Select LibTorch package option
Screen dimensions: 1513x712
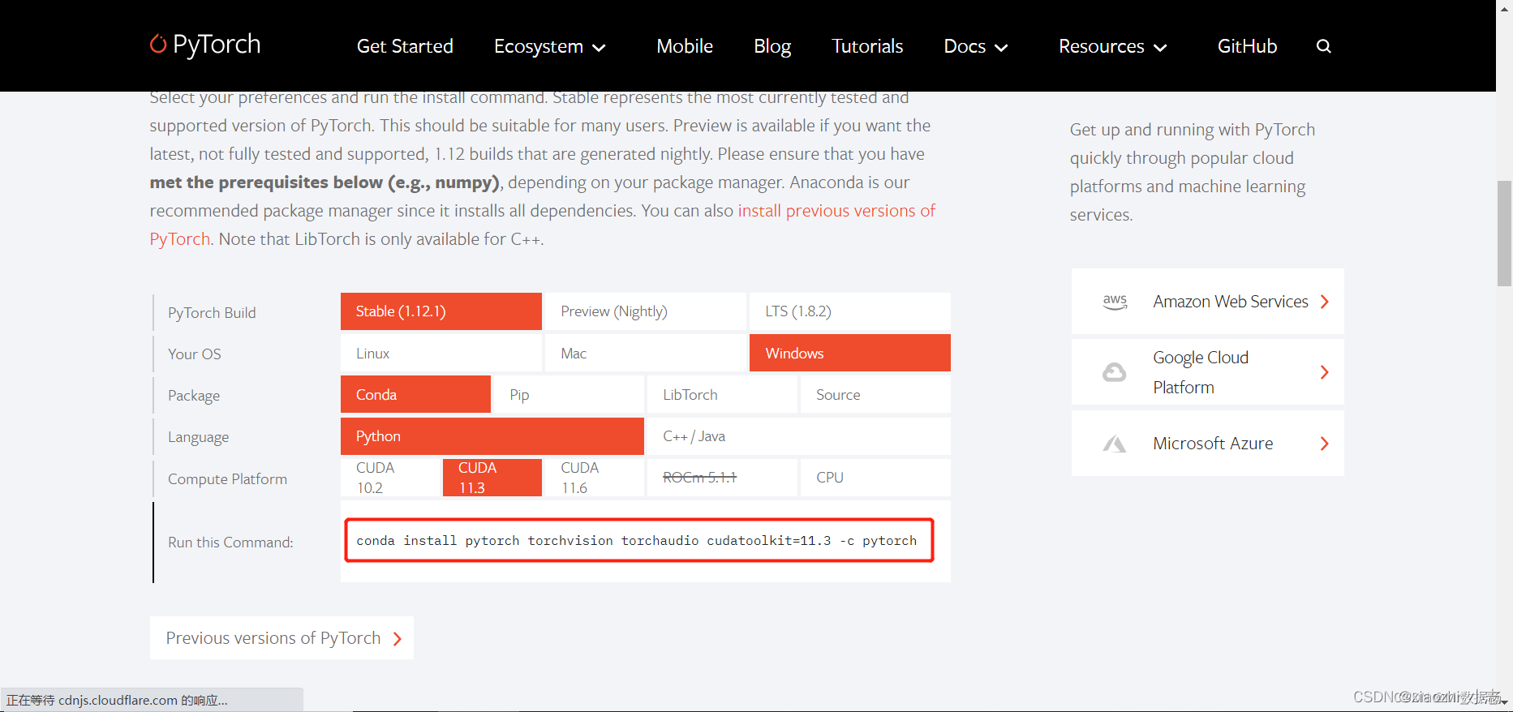pyautogui.click(x=722, y=394)
